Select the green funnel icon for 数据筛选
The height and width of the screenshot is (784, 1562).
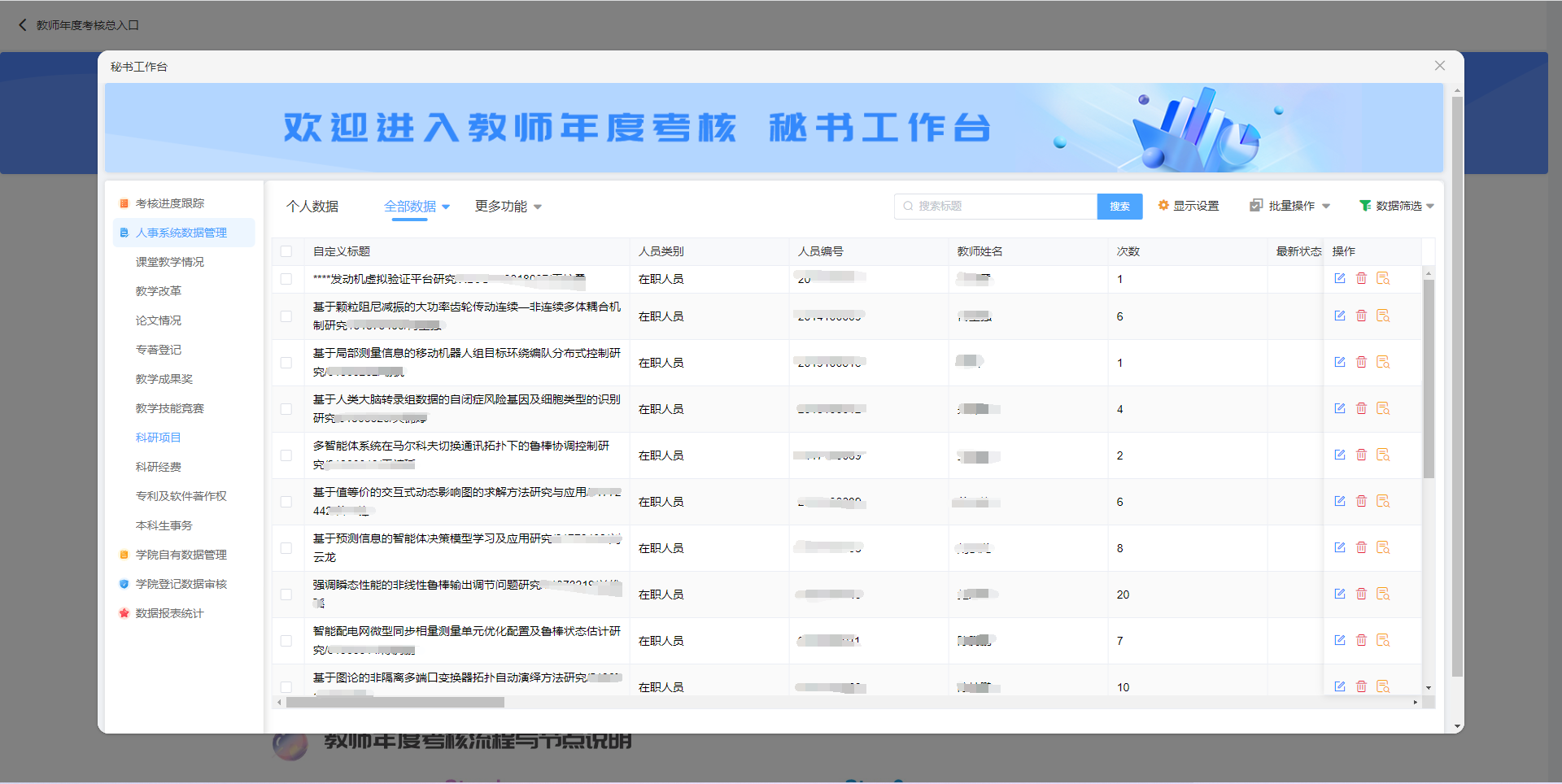(x=1364, y=206)
